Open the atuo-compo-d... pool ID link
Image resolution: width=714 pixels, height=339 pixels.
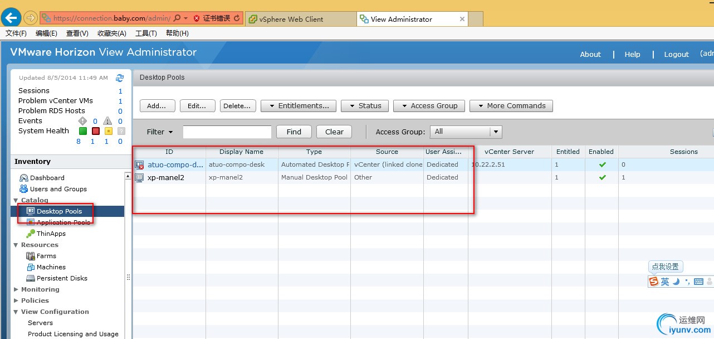tap(175, 164)
